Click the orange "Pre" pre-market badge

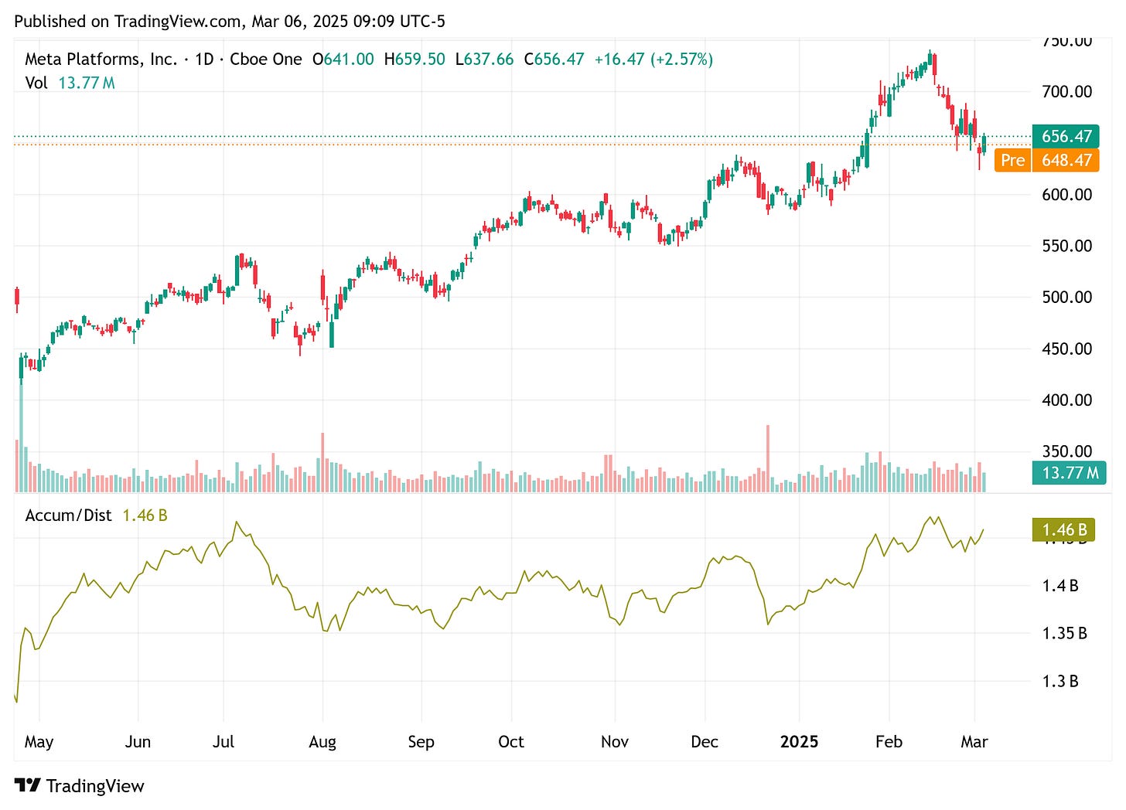click(x=1012, y=160)
